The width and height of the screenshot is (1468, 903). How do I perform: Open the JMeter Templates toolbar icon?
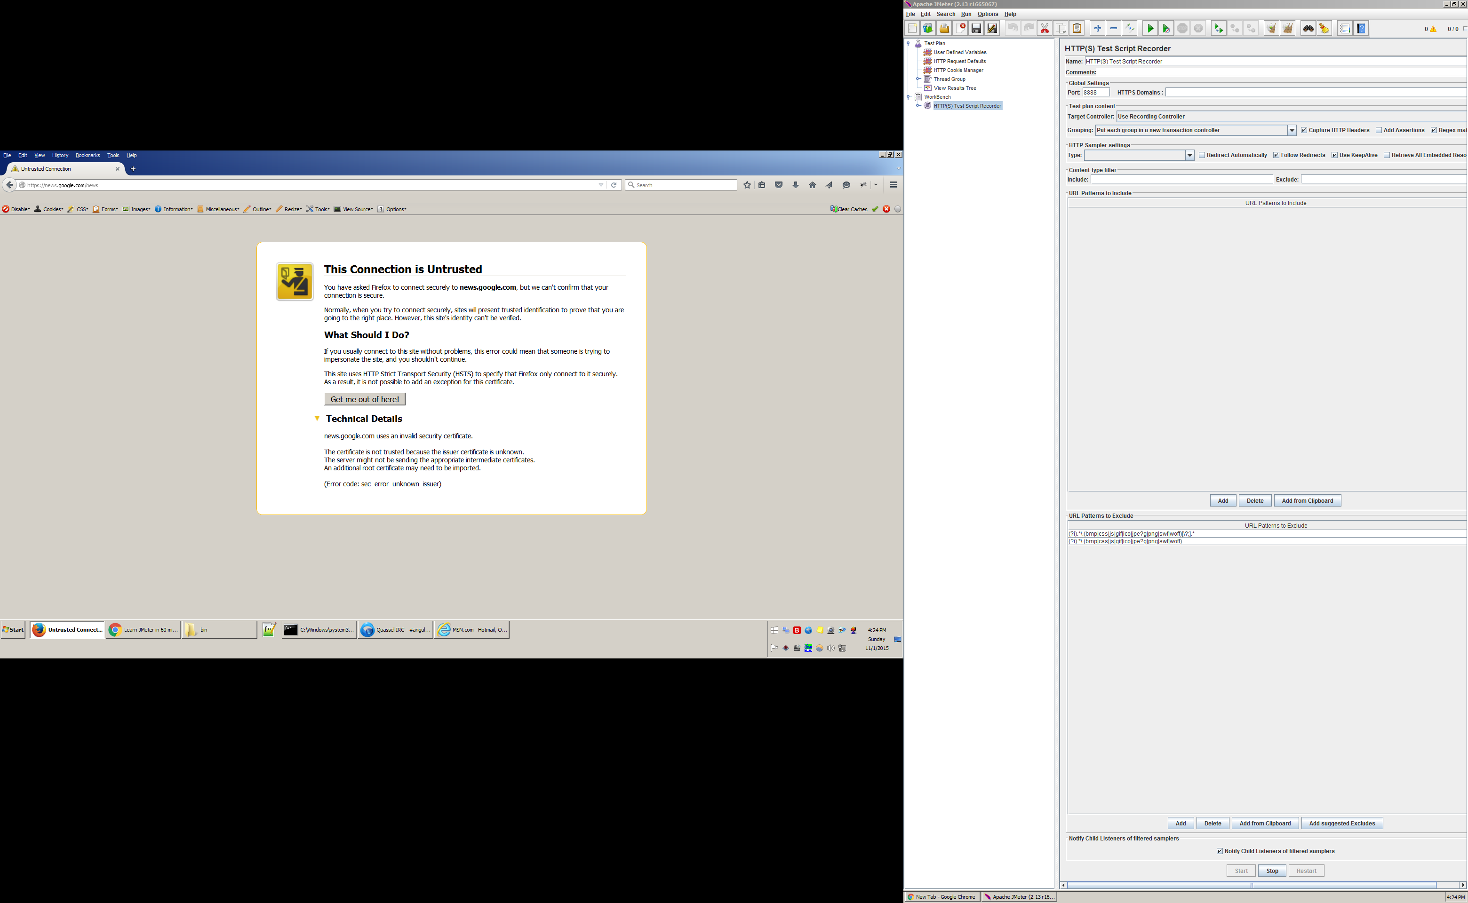[x=928, y=28]
